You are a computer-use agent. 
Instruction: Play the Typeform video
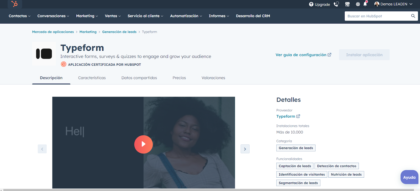pyautogui.click(x=143, y=144)
